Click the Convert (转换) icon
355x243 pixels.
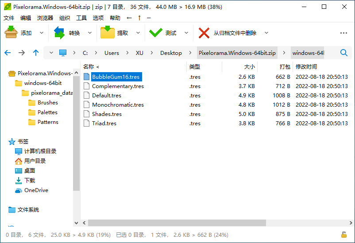pyautogui.click(x=59, y=33)
